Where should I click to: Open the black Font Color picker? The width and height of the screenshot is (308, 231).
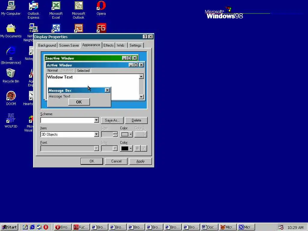[126, 148]
